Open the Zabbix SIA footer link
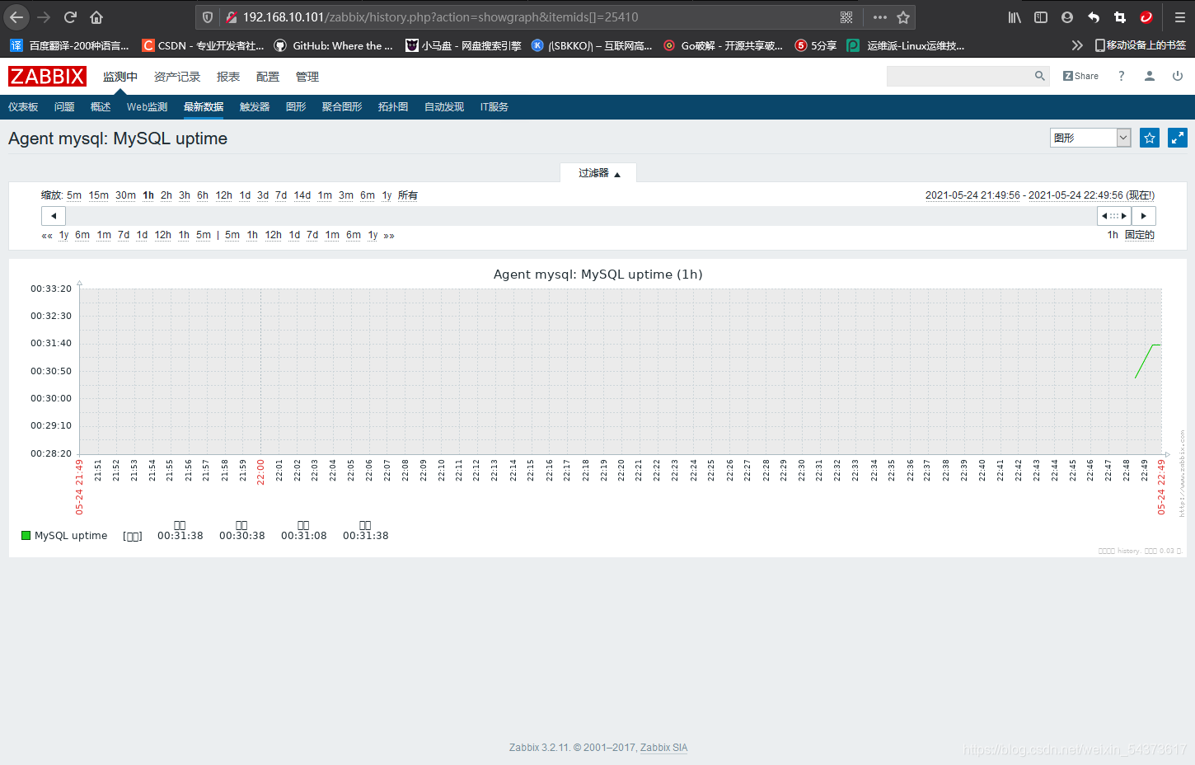 [663, 748]
